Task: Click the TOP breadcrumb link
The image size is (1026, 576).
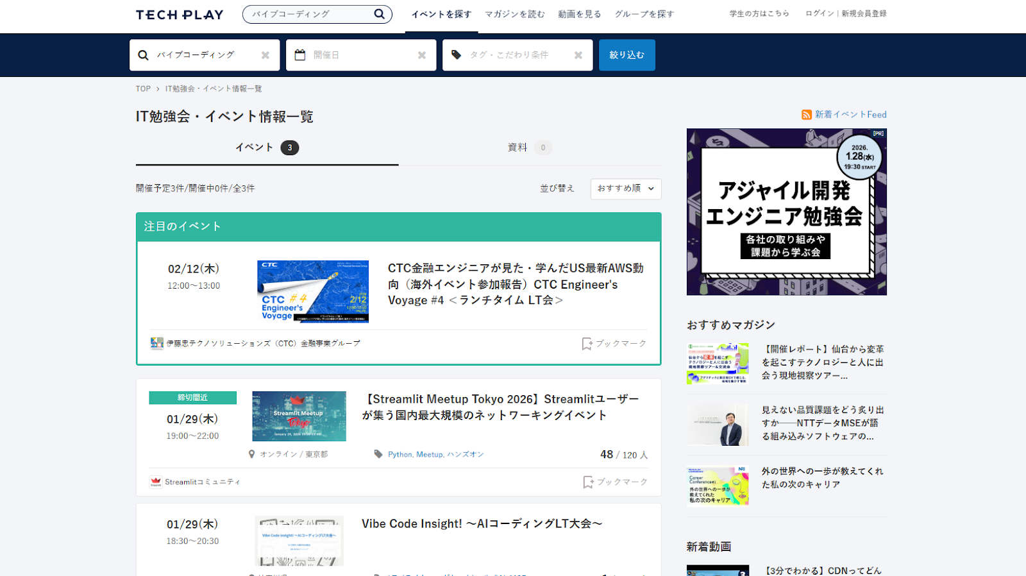Action: 143,89
